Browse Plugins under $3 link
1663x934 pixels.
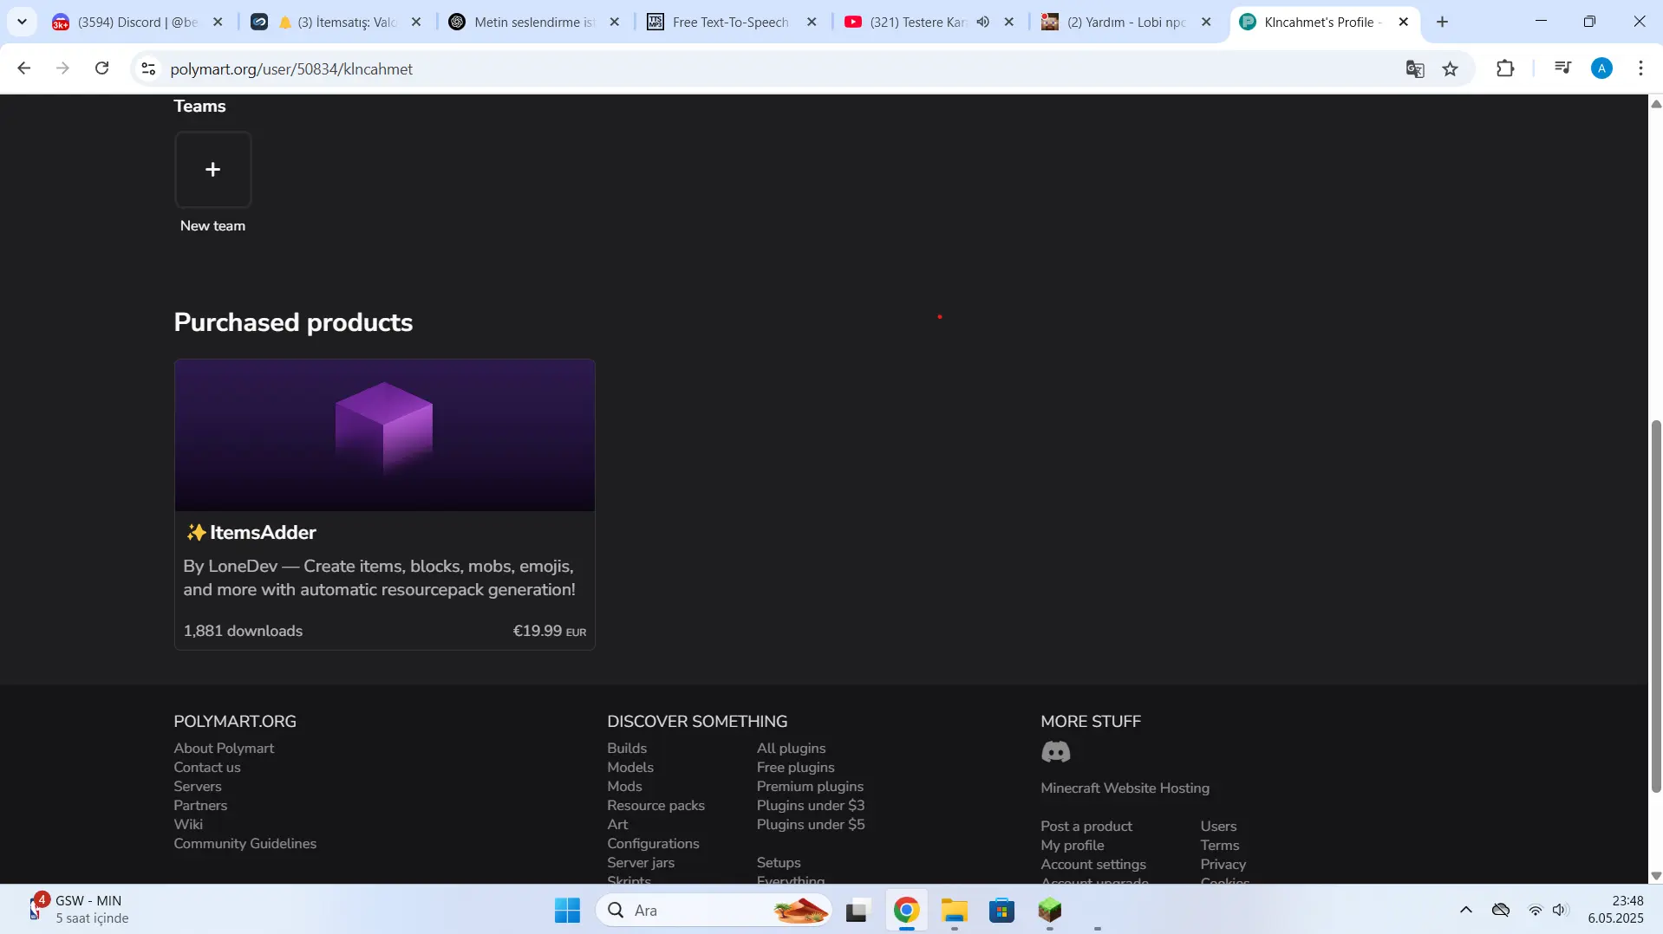pos(810,806)
